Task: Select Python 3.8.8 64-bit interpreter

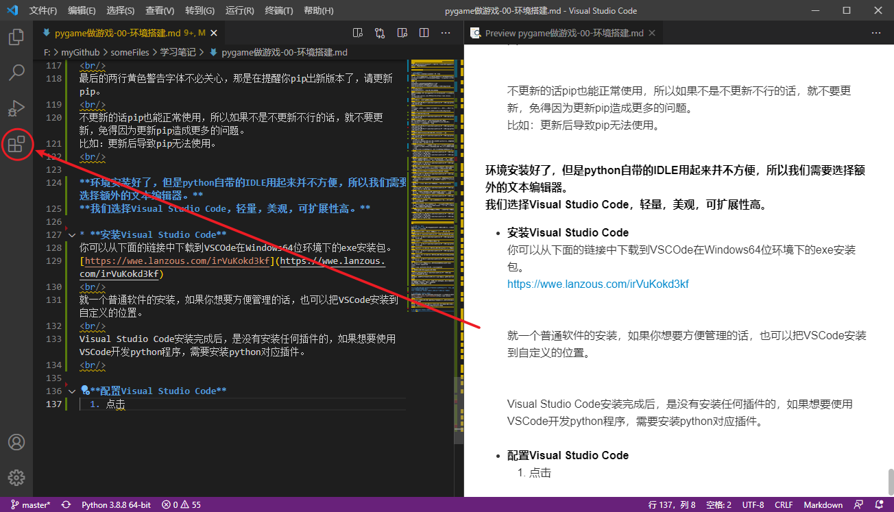Action: click(x=117, y=505)
